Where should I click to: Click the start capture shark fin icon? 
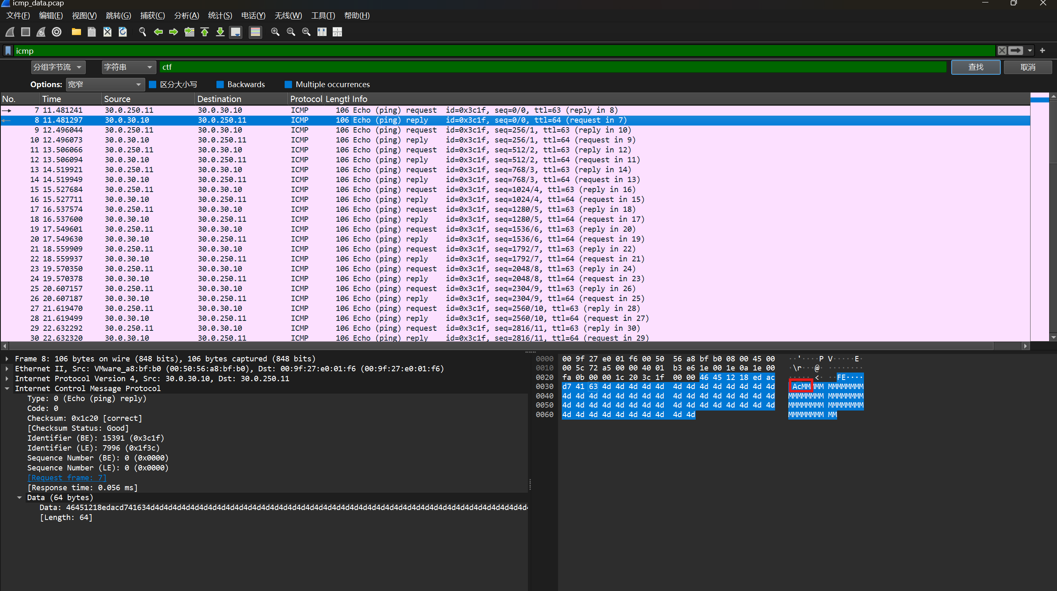pyautogui.click(x=10, y=32)
